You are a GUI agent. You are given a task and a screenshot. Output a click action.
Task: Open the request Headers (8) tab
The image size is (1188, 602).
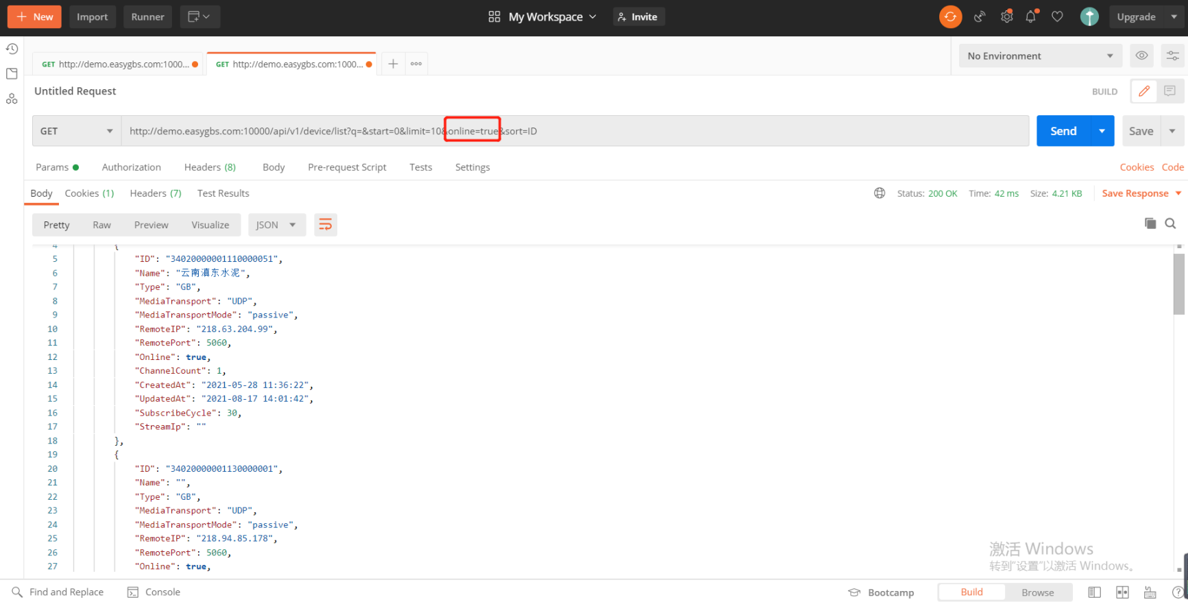click(x=210, y=167)
